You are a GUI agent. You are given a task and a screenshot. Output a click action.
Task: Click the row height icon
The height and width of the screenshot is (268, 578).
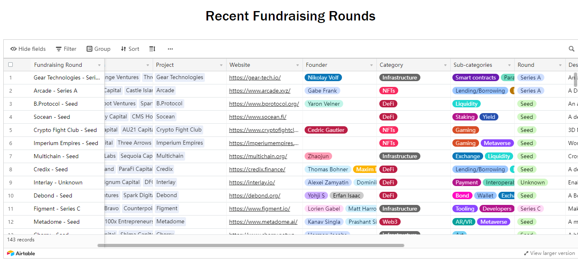click(x=152, y=49)
